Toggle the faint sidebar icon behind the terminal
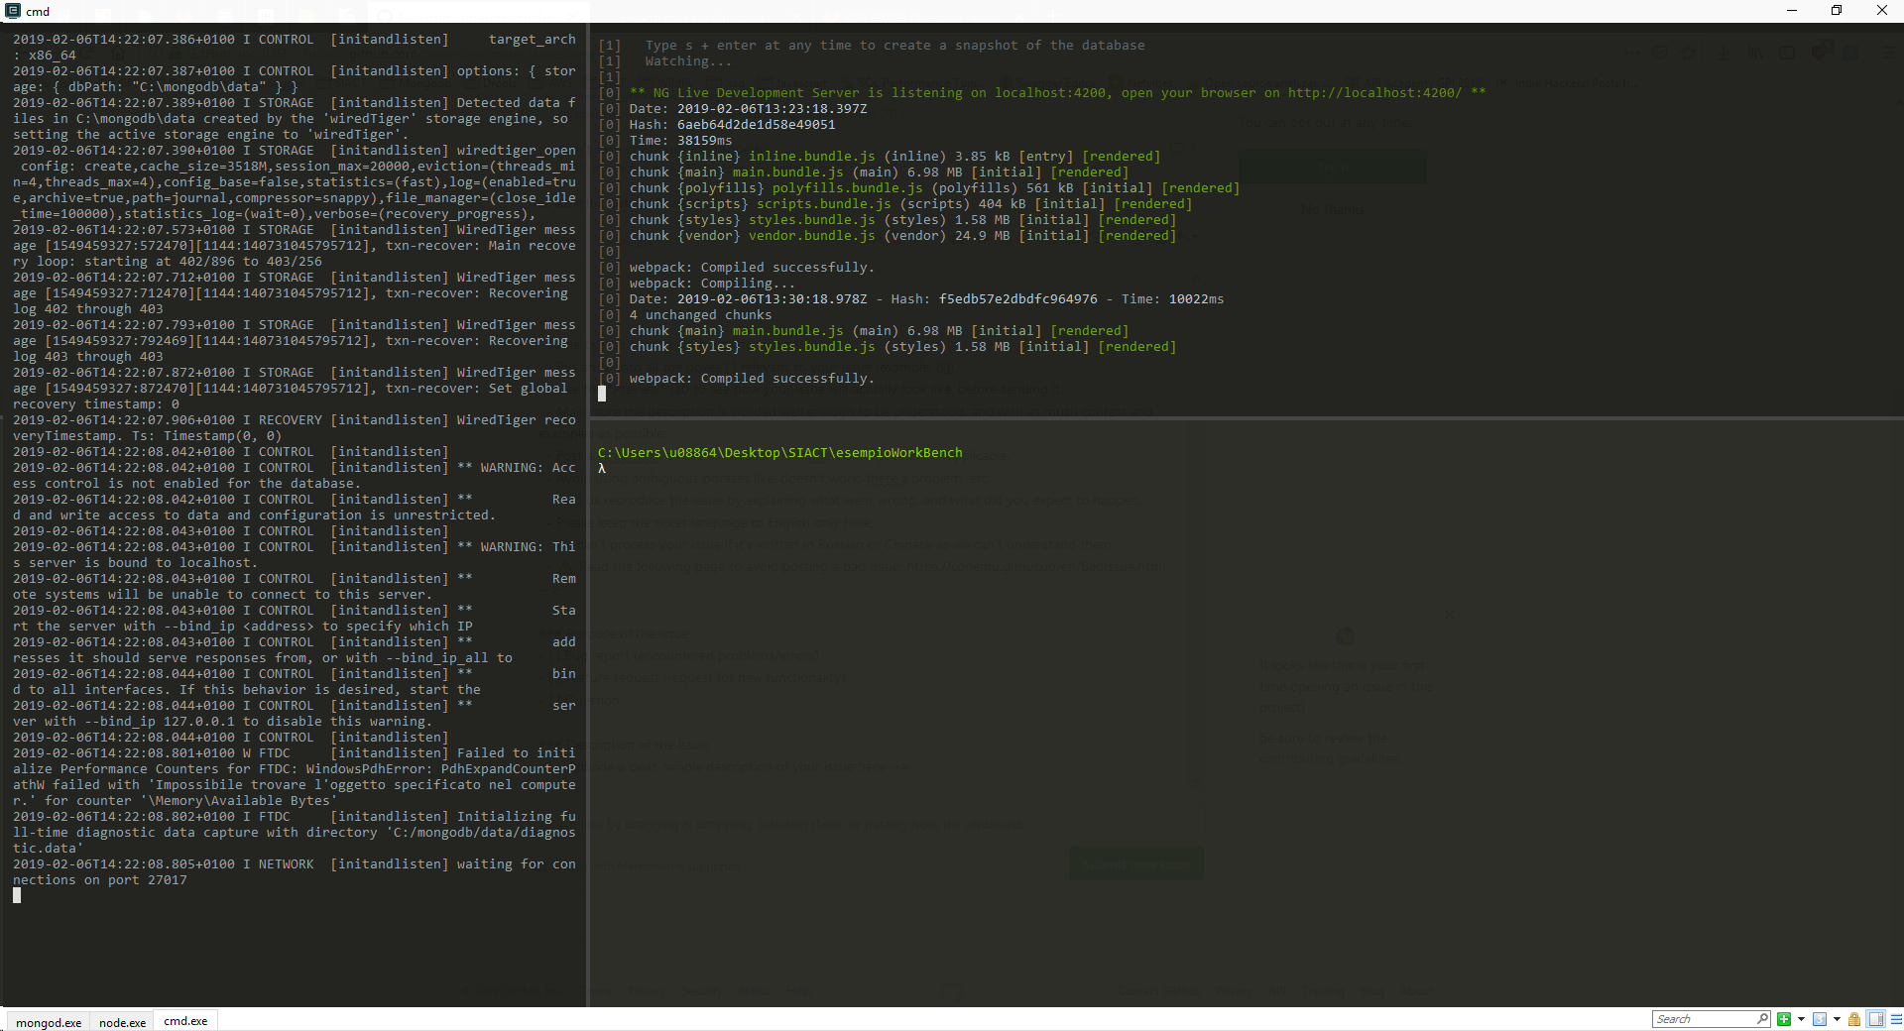The height and width of the screenshot is (1031, 1904). [1788, 54]
